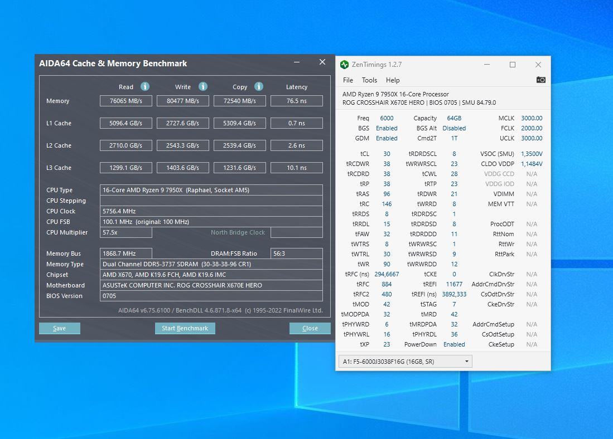
Task: Click the tREFI value 11677
Action: coord(454,284)
